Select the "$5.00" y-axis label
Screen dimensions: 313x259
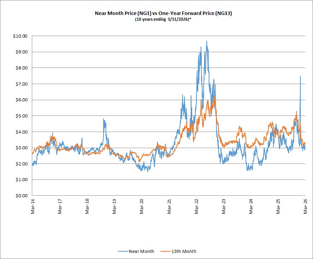(x=21, y=116)
